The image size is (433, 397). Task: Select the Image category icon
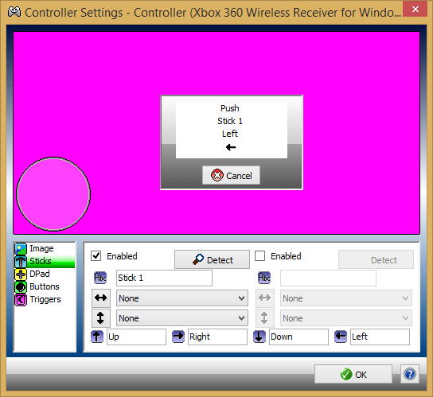click(x=21, y=249)
